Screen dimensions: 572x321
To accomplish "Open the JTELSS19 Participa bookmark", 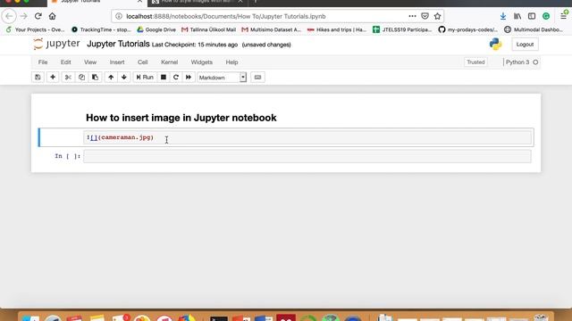I will pyautogui.click(x=402, y=29).
